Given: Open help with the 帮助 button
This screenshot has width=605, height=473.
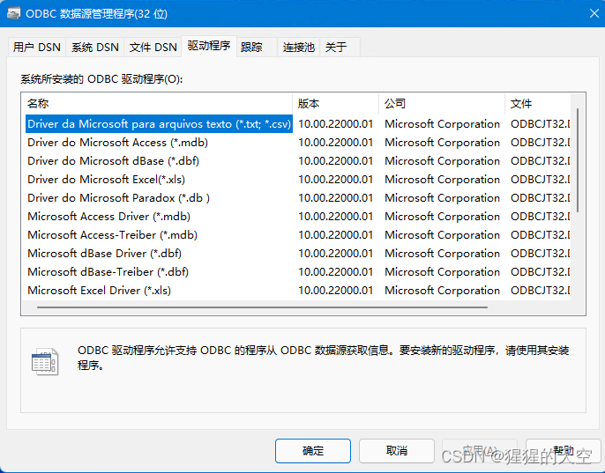Looking at the screenshot, I should click(x=563, y=451).
